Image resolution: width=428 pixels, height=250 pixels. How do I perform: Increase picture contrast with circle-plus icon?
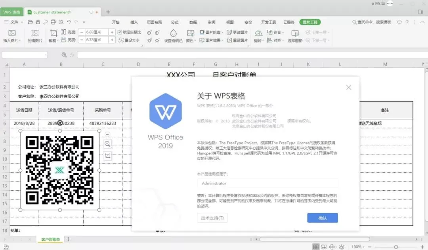(x=149, y=33)
